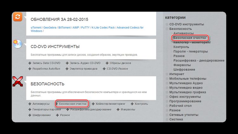Viewport: 238px width, 134px height.
Task: Select Кейлогер - мониторинг in sidebar
Action: click(x=192, y=42)
